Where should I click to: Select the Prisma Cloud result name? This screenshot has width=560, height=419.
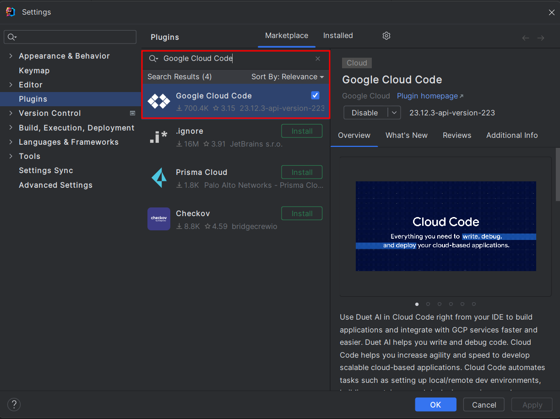tap(201, 172)
